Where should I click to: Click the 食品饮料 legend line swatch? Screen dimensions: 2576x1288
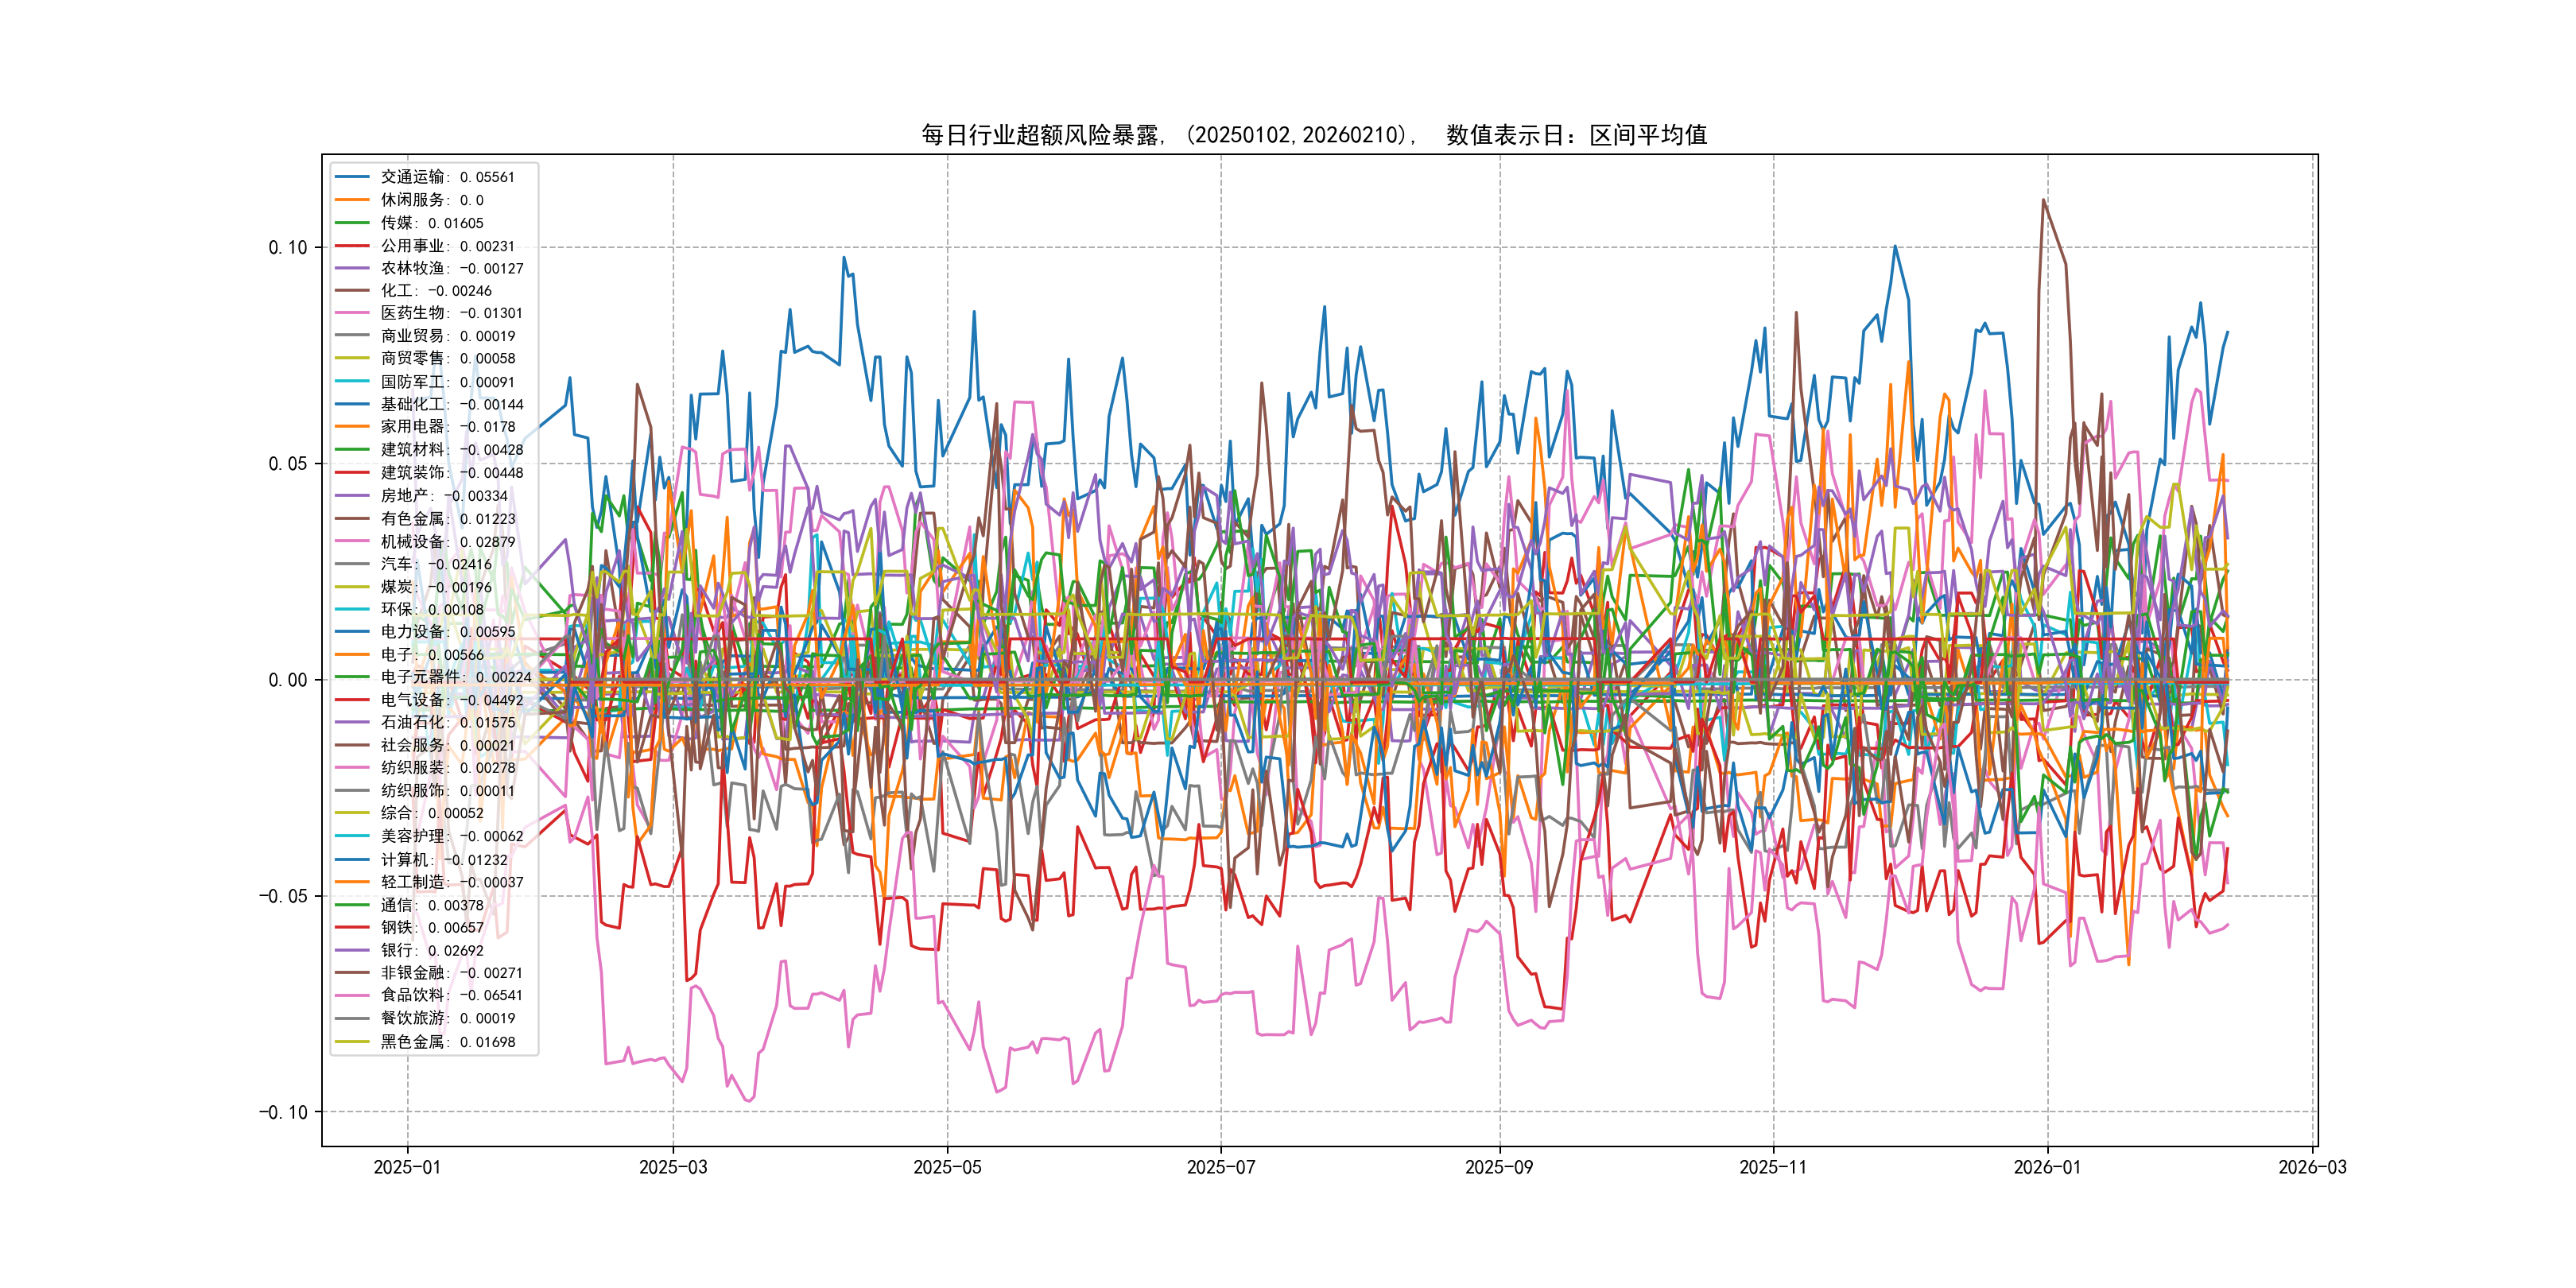pyautogui.click(x=352, y=995)
